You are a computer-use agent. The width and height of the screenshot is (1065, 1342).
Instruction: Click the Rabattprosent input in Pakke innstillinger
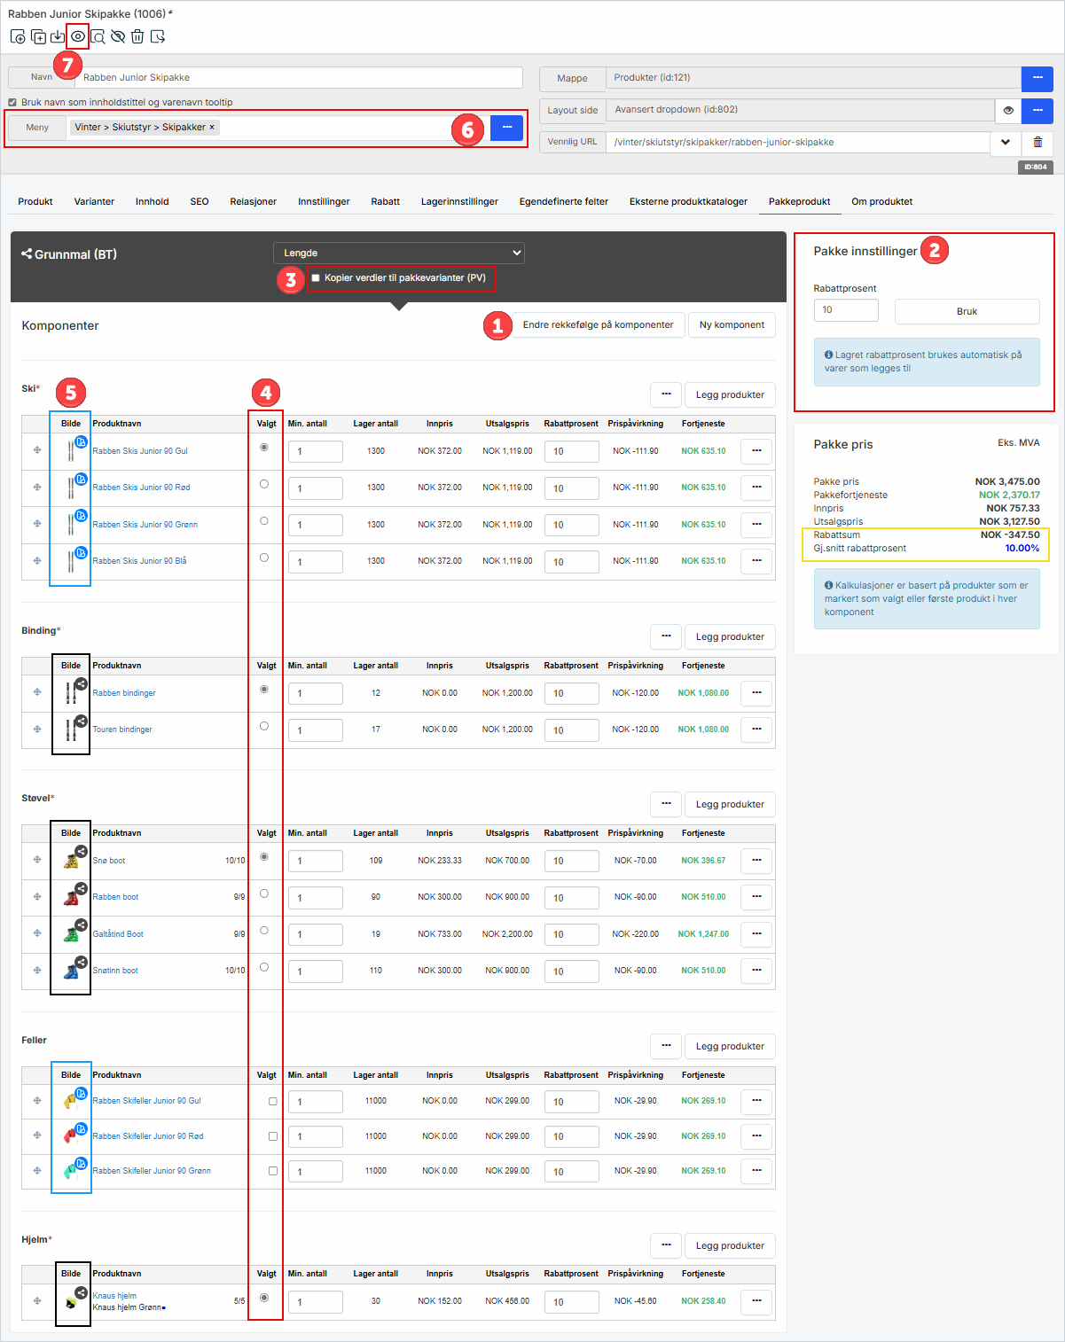tap(846, 310)
